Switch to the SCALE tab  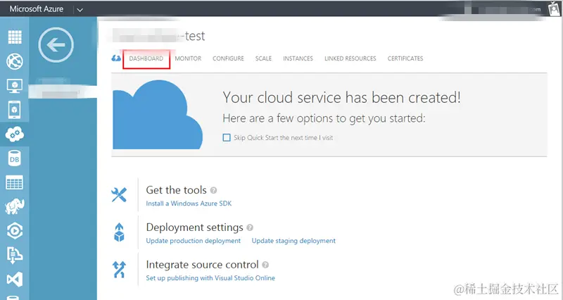pyautogui.click(x=263, y=58)
